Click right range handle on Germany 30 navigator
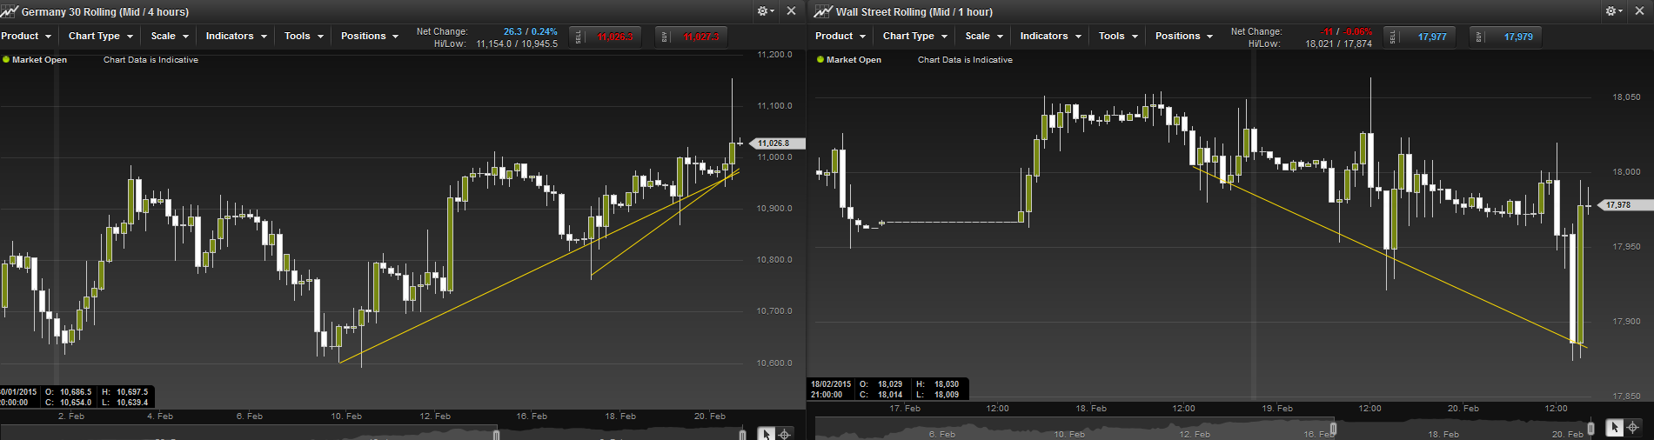Image resolution: width=1654 pixels, height=440 pixels. pos(742,434)
